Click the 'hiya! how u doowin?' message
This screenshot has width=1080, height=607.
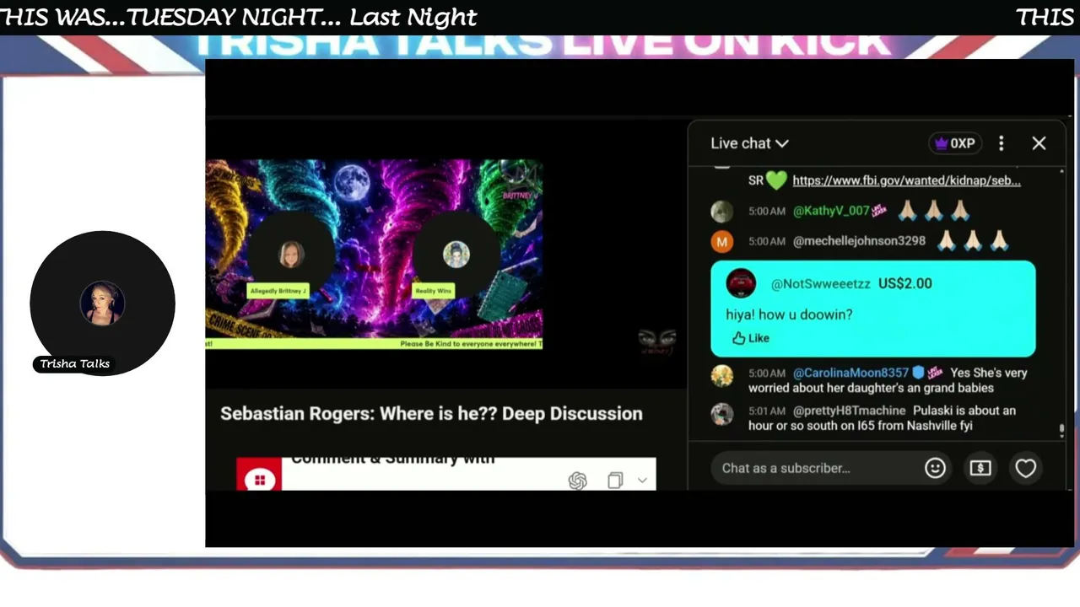[x=789, y=314]
